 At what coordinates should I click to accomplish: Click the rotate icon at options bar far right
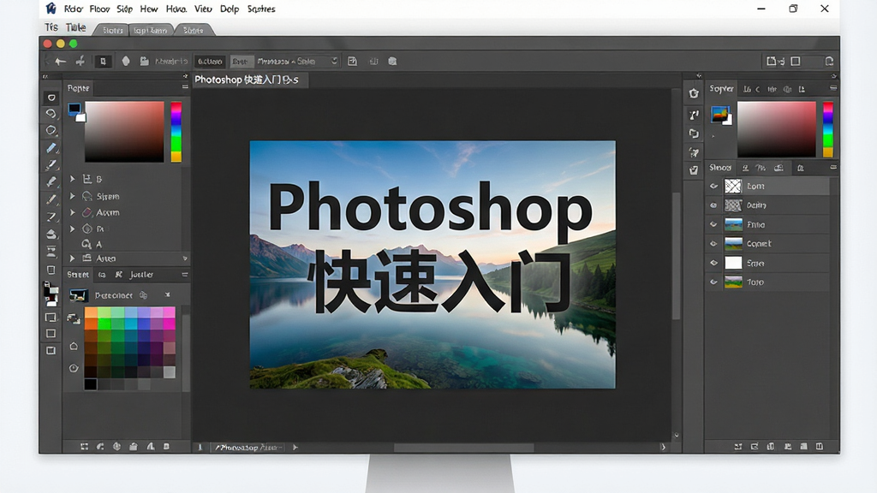[829, 62]
